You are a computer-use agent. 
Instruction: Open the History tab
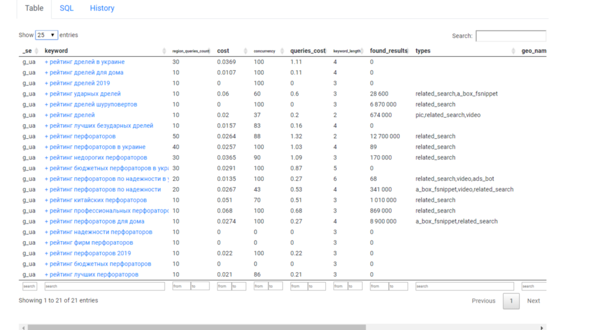(102, 8)
